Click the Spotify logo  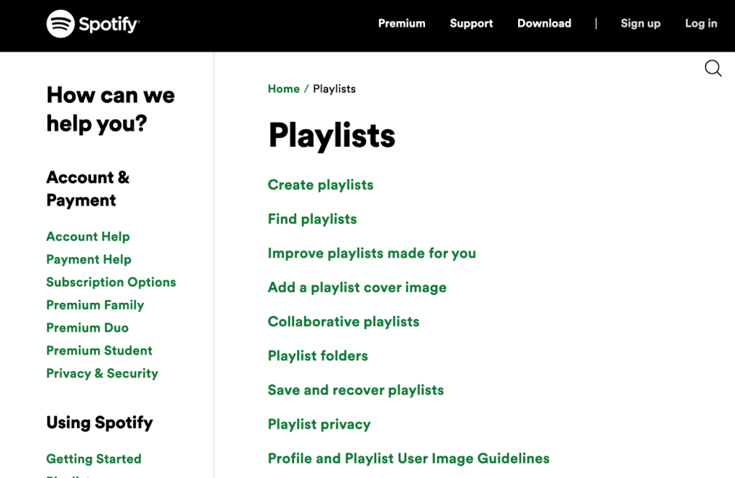93,23
